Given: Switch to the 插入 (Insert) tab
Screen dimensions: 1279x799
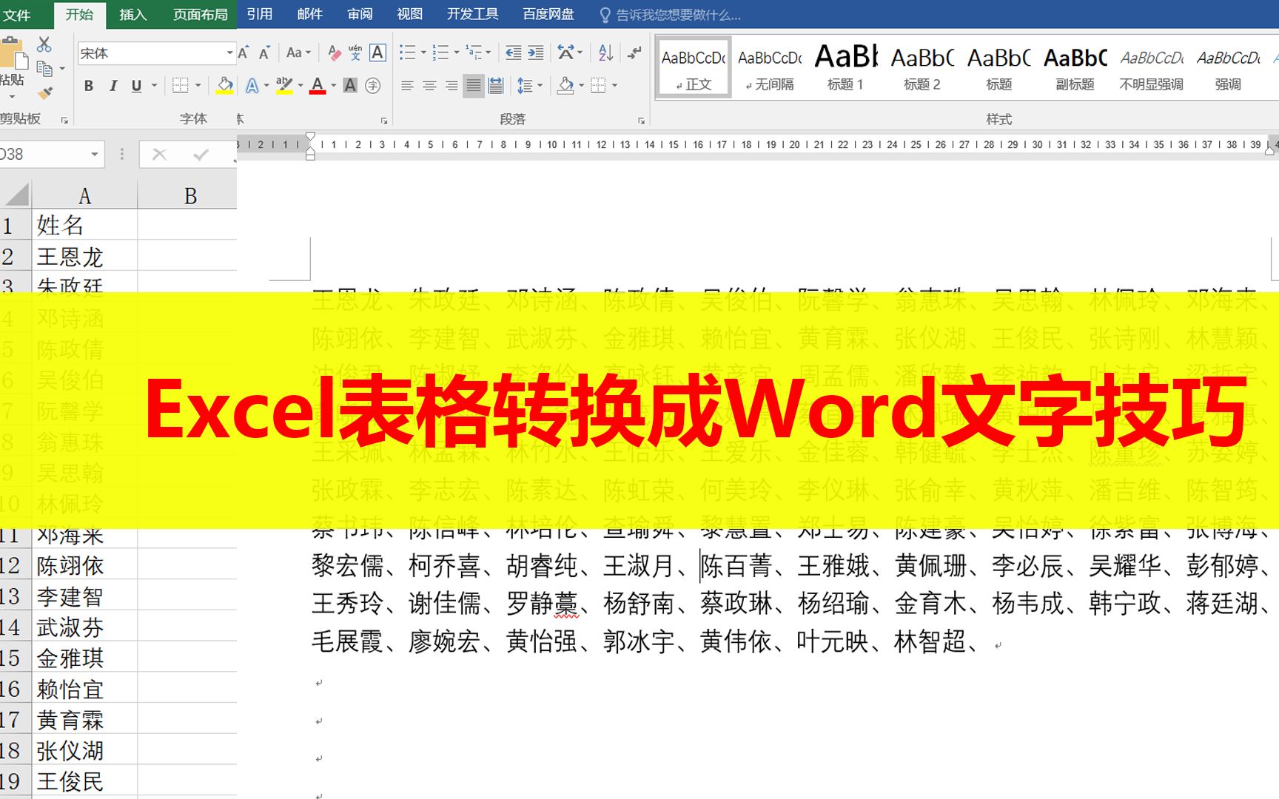Looking at the screenshot, I should (133, 15).
